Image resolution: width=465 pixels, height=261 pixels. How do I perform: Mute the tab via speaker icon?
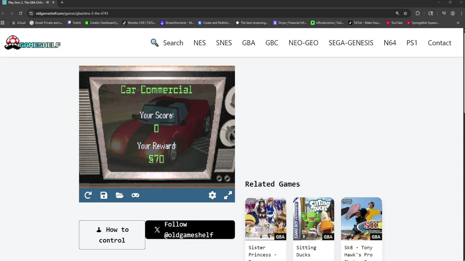click(47, 3)
